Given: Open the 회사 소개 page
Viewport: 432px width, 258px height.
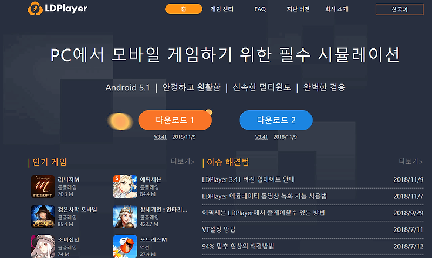Looking at the screenshot, I should click(336, 9).
